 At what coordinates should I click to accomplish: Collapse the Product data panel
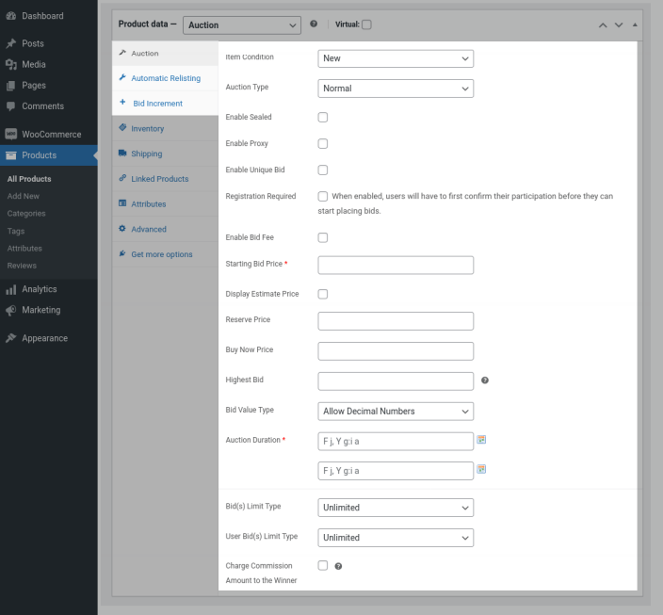[x=635, y=24]
